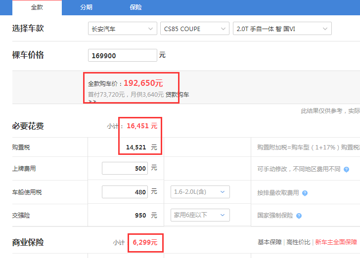Image resolution: width=360 pixels, height=258 pixels.
Task: Click the 贷款购车 link
Action: tap(177, 94)
